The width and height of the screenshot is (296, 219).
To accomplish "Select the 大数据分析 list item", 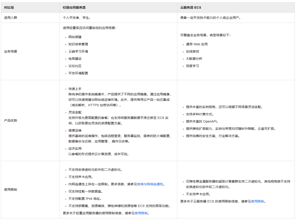I will [194, 59].
